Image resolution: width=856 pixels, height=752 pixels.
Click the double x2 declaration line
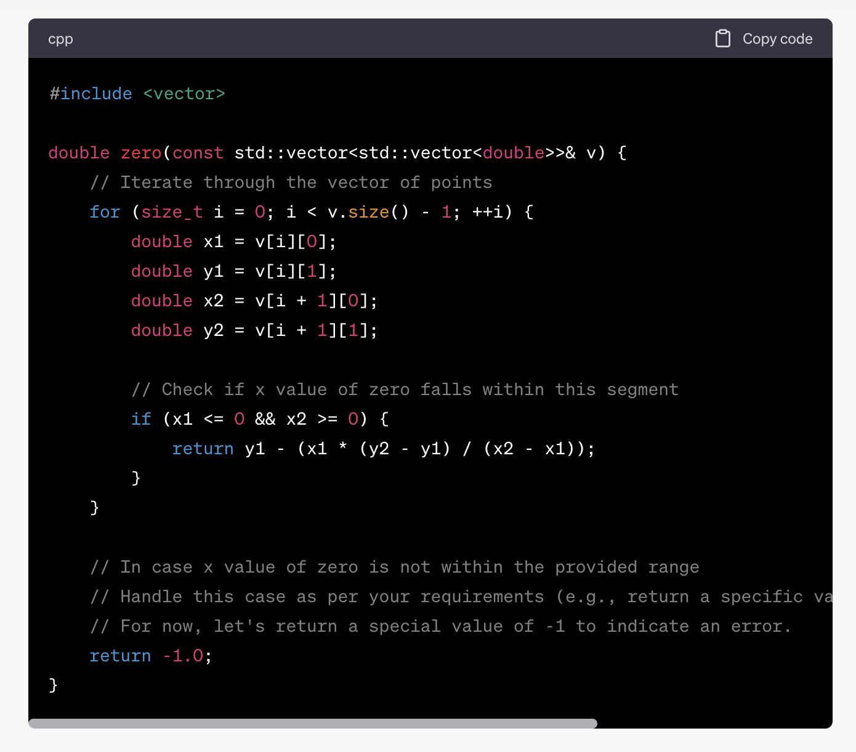(254, 301)
